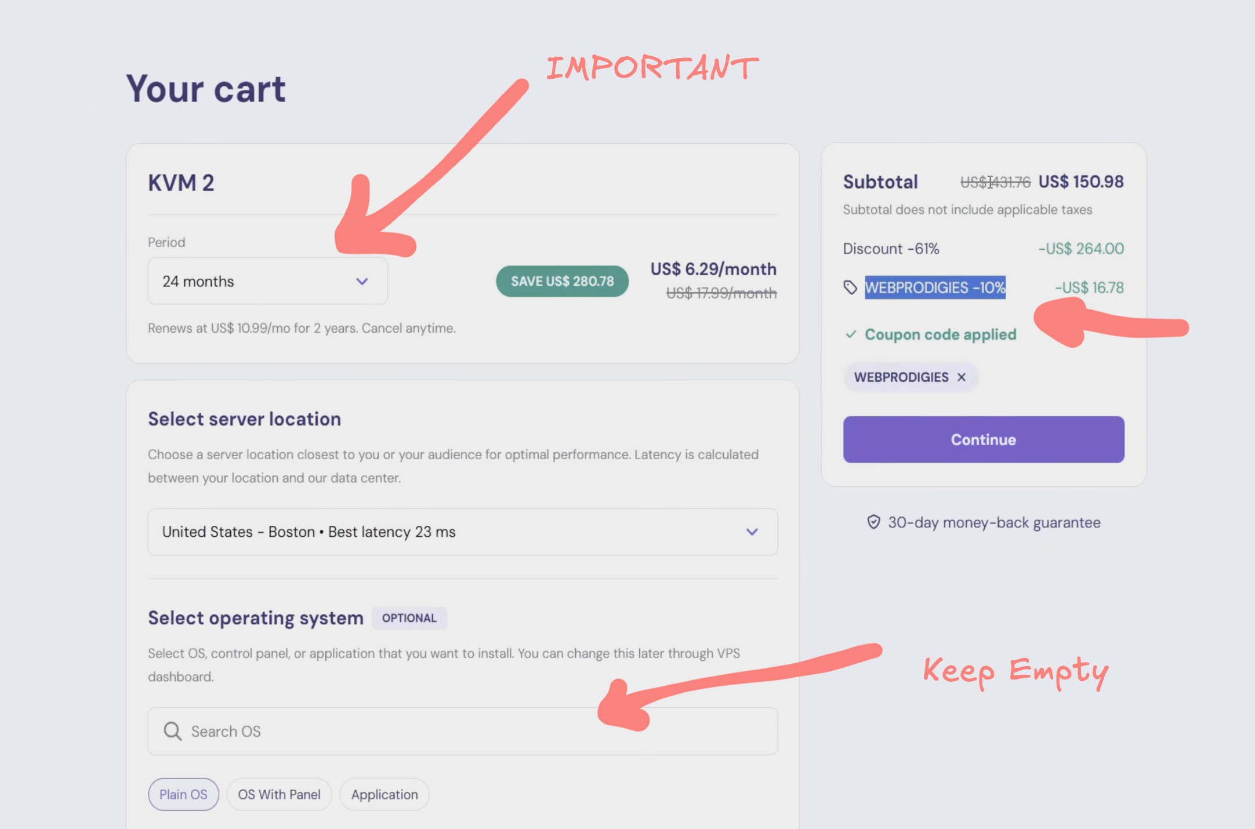The width and height of the screenshot is (1255, 829).
Task: Remove the WEBPRODIGIES coupon with X
Action: 962,377
